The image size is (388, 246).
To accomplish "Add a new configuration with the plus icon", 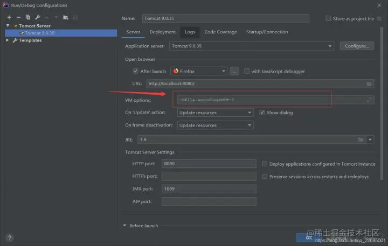I will (x=9, y=17).
